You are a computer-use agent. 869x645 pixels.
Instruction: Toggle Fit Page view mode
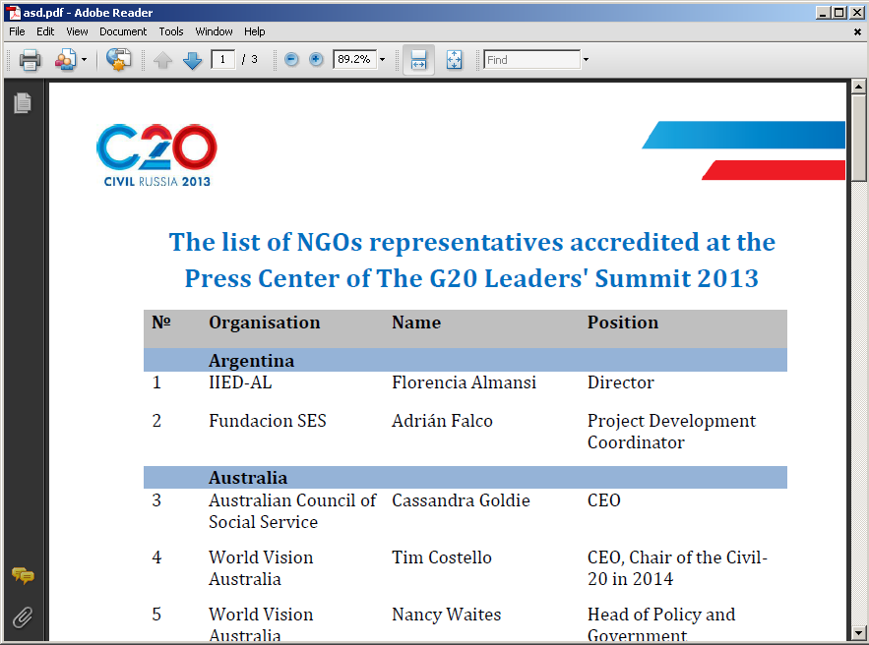click(454, 60)
